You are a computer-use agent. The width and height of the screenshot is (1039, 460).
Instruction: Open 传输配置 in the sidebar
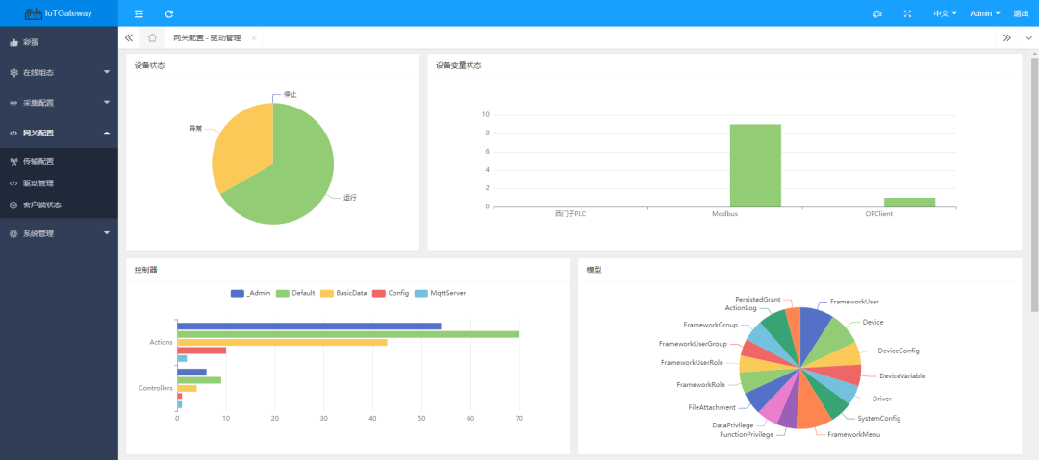38,162
